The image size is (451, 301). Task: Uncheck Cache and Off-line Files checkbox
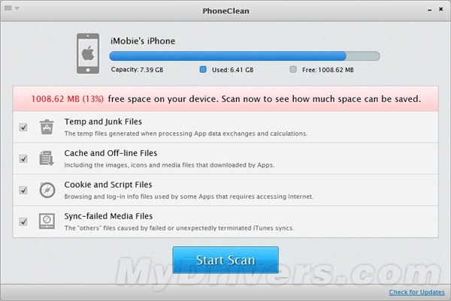23,158
